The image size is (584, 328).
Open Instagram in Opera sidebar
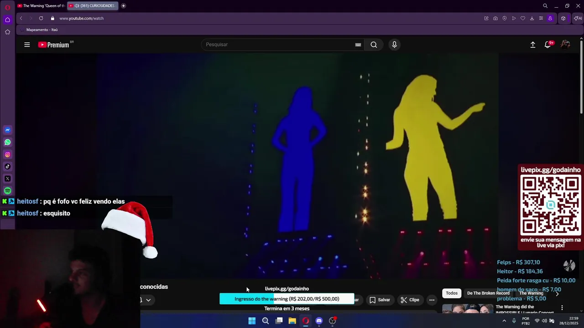[x=7, y=154]
